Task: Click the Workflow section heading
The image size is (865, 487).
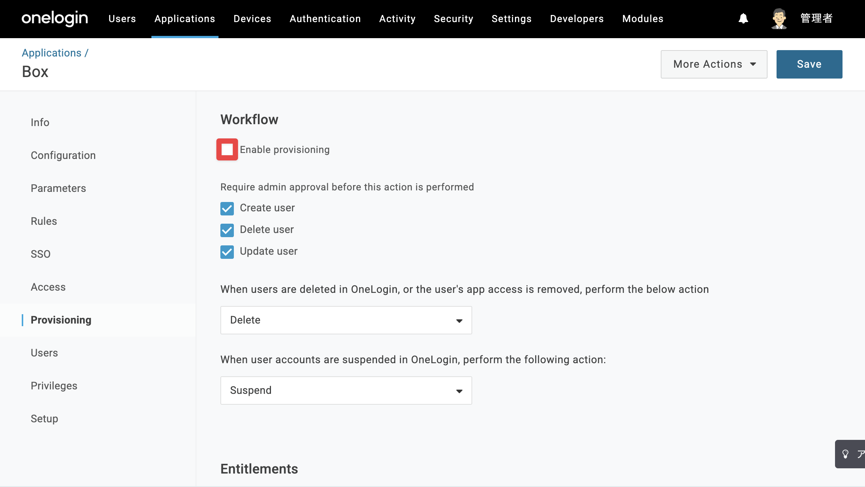Action: tap(249, 120)
